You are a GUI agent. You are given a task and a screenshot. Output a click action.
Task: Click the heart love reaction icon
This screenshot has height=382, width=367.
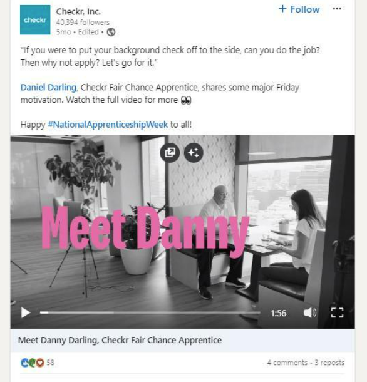click(x=40, y=363)
